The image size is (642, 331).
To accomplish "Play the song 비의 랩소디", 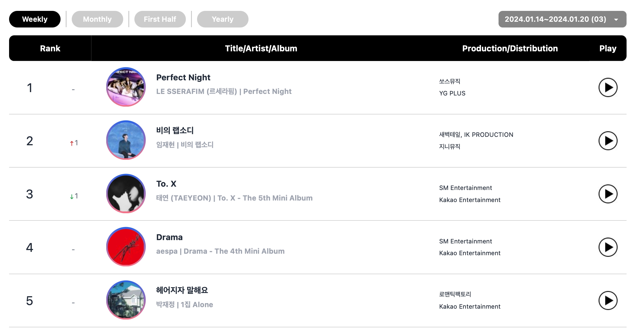I will 607,141.
